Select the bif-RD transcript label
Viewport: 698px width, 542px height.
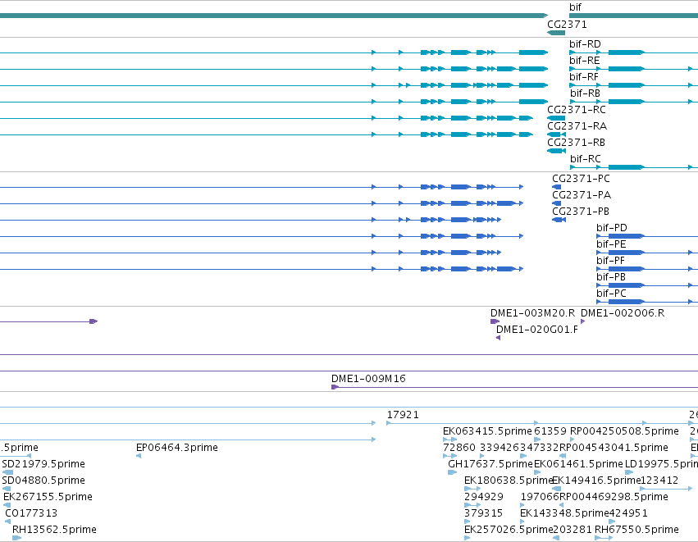click(x=585, y=44)
